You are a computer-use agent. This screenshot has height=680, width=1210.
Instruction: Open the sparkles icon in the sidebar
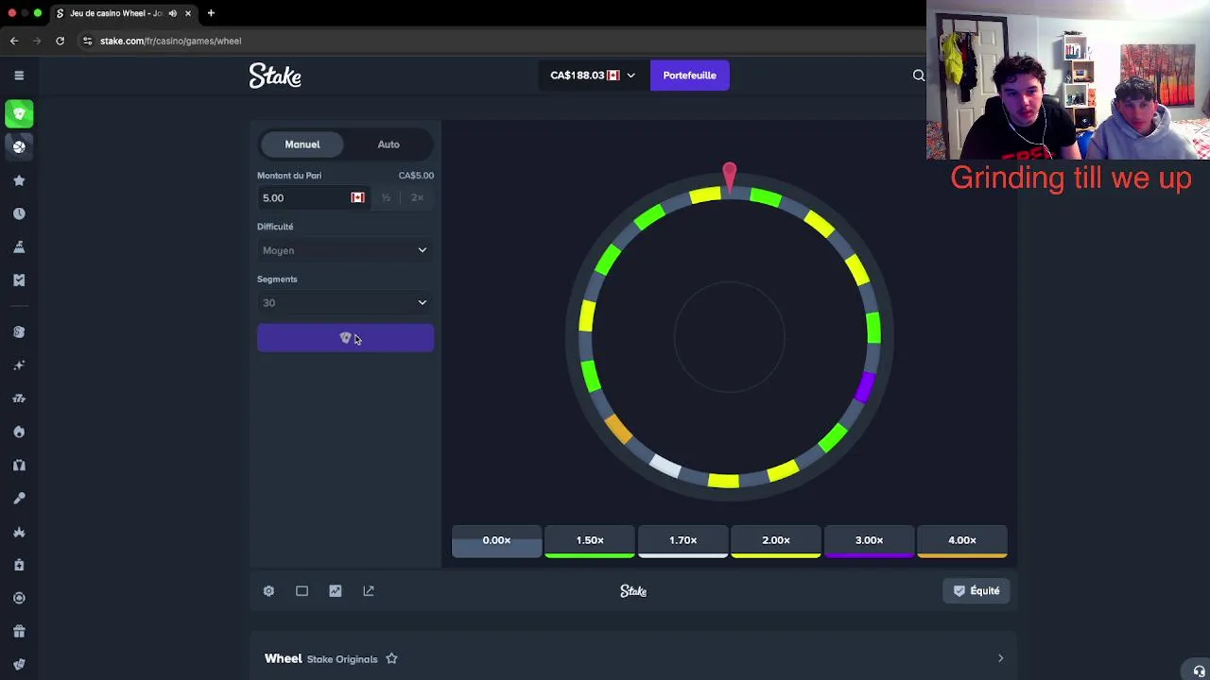(x=19, y=365)
